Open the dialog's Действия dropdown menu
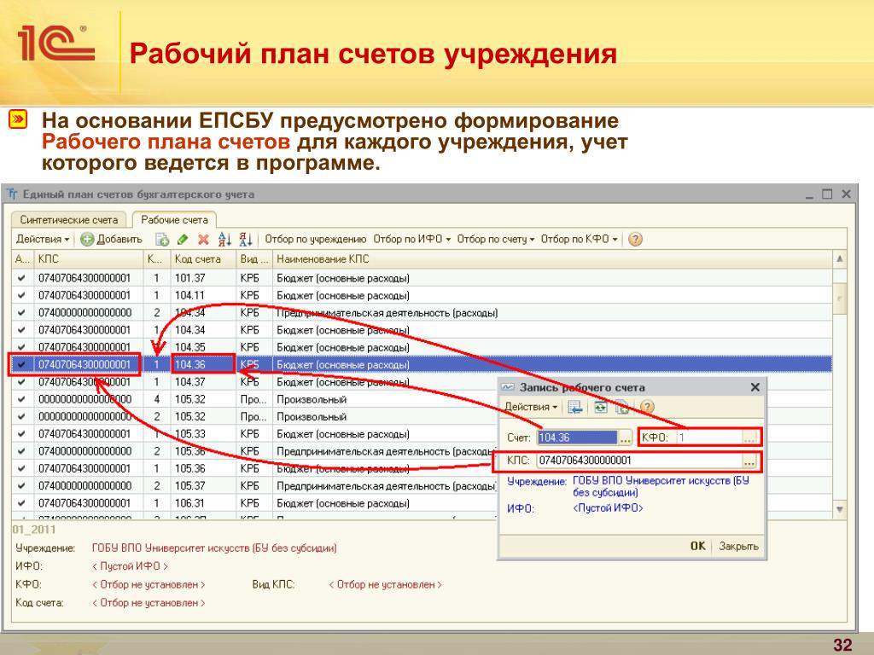 (x=531, y=407)
